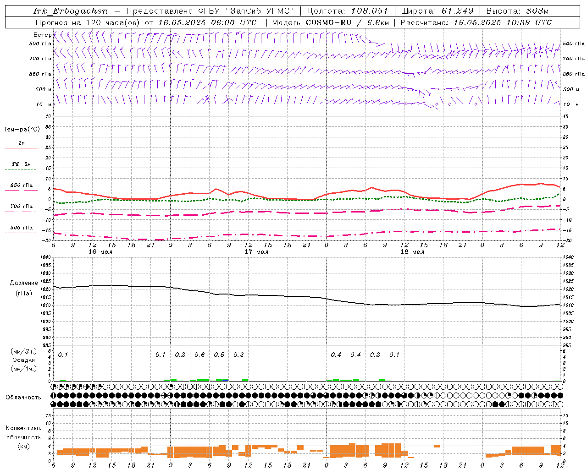Click the '(гПа)' unit under Давление
Image resolution: width=587 pixels, height=469 pixels.
pos(23,293)
